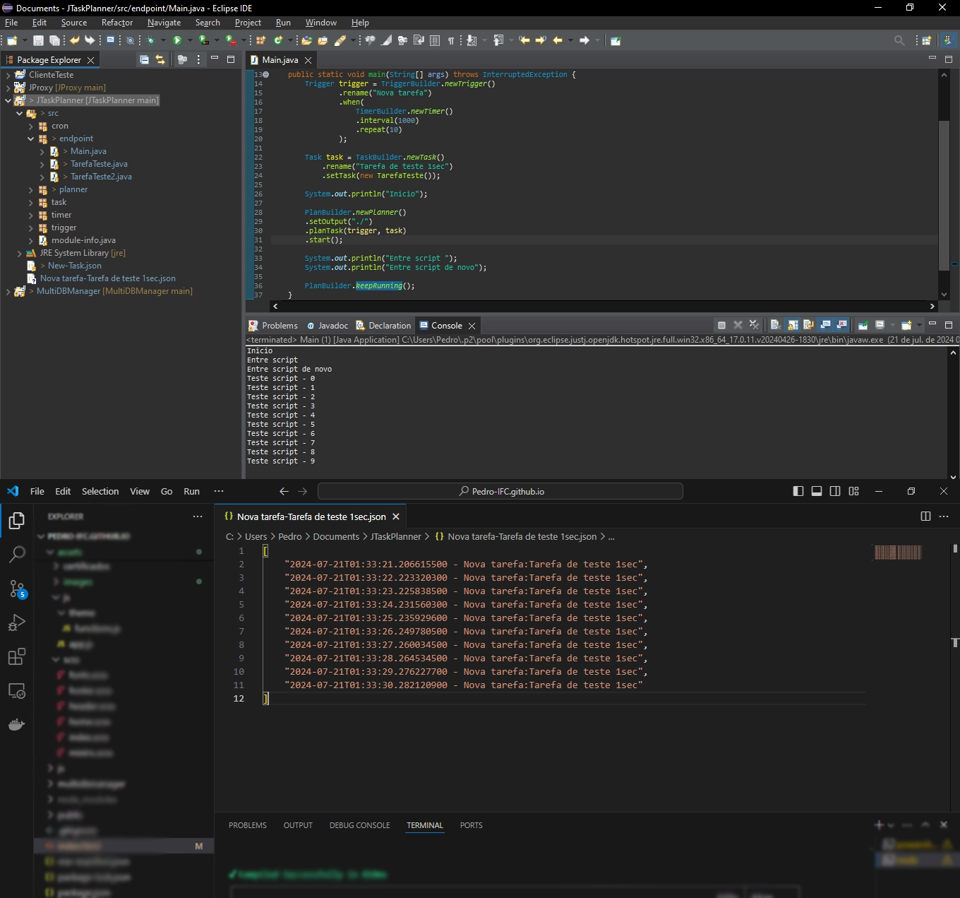Screen dimensions: 960x898
Task: Toggle Scroll Lock in the Eclipse console
Action: tap(793, 325)
